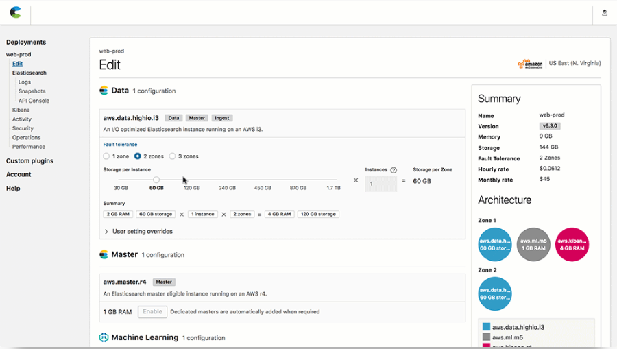Select the aws.kiban pink node circle
Image resolution: width=617 pixels, height=349 pixels.
pos(572,244)
